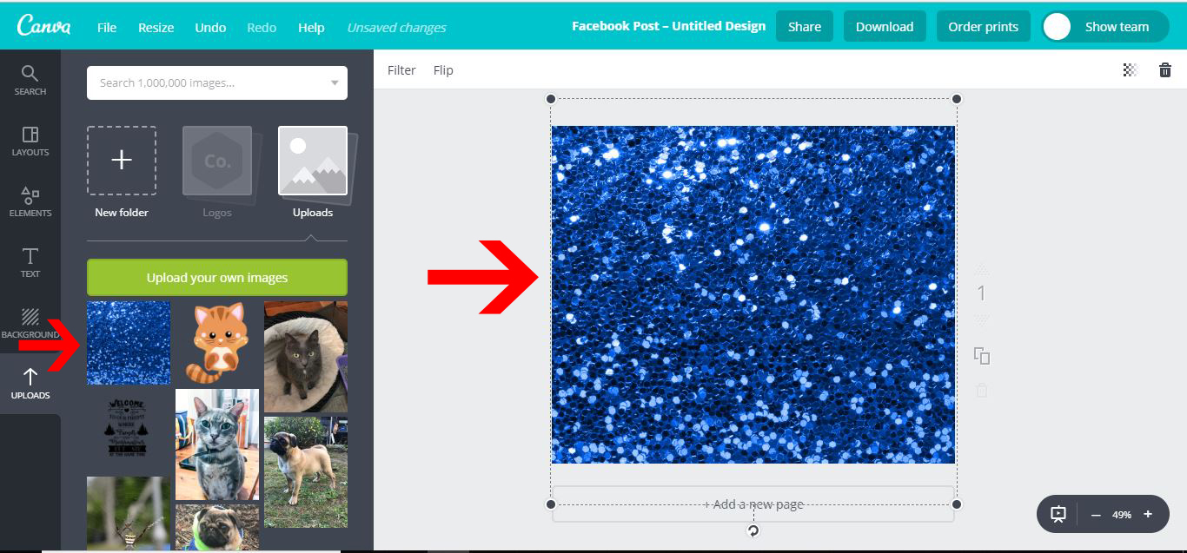Open the Elements panel

click(x=30, y=201)
